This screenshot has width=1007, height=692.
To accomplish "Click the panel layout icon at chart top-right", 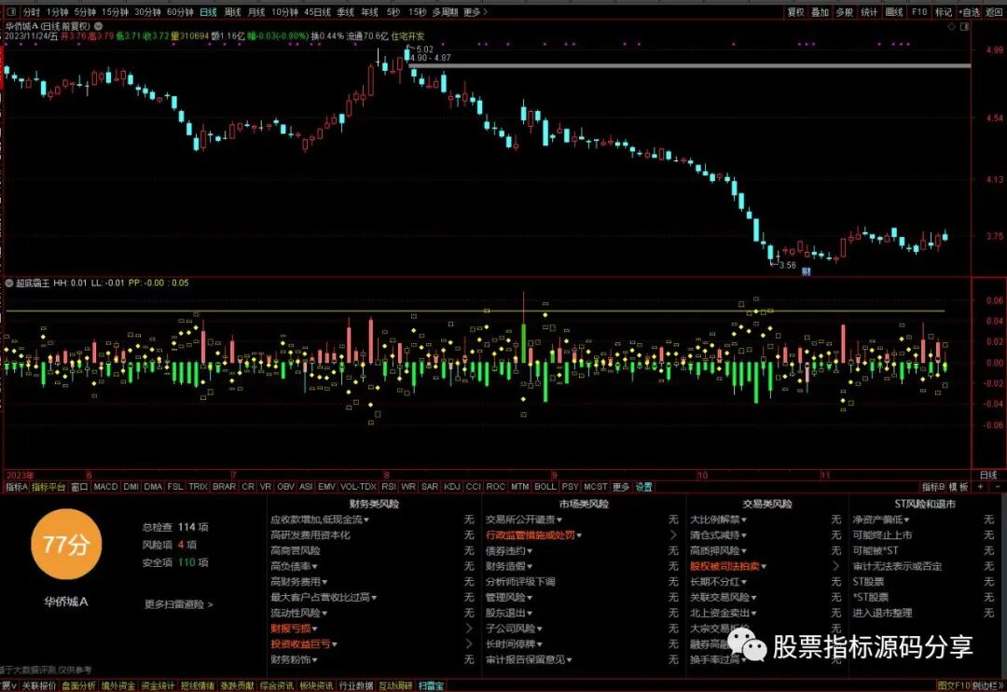I will [x=964, y=27].
